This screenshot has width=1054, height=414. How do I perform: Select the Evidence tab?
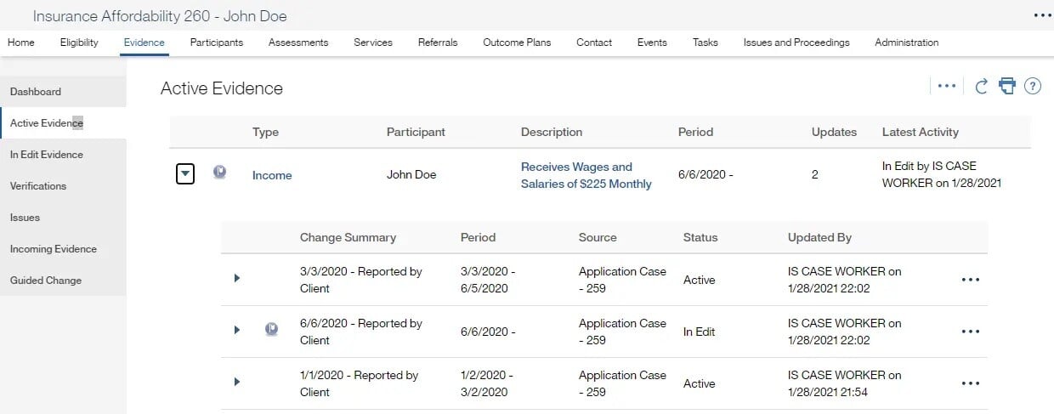(144, 43)
